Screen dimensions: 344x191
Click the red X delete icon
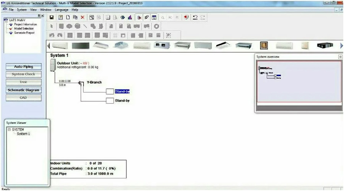(83, 17)
